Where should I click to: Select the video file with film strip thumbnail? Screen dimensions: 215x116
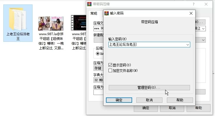pos(78,23)
